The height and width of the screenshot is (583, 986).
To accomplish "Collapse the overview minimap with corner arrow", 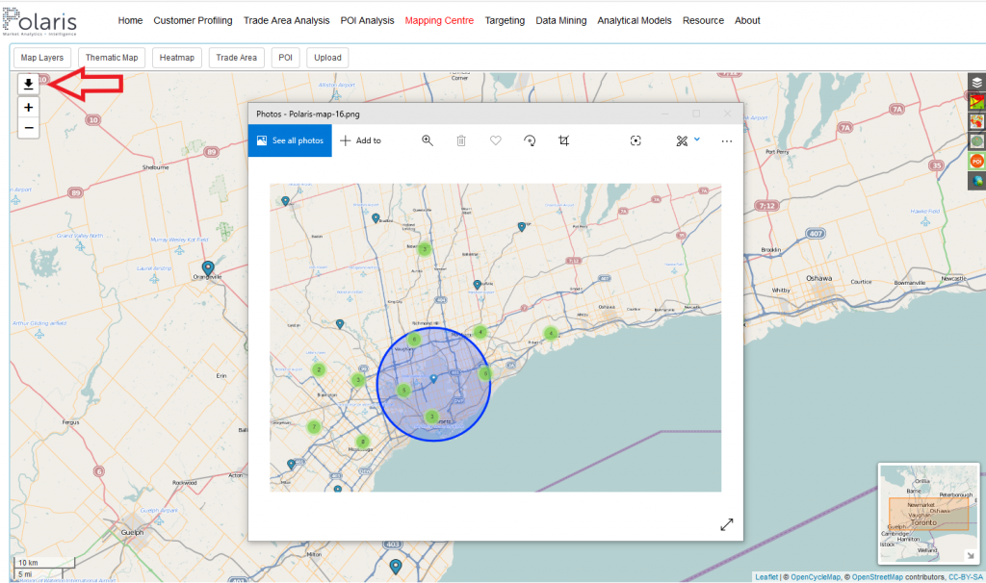I will [971, 557].
